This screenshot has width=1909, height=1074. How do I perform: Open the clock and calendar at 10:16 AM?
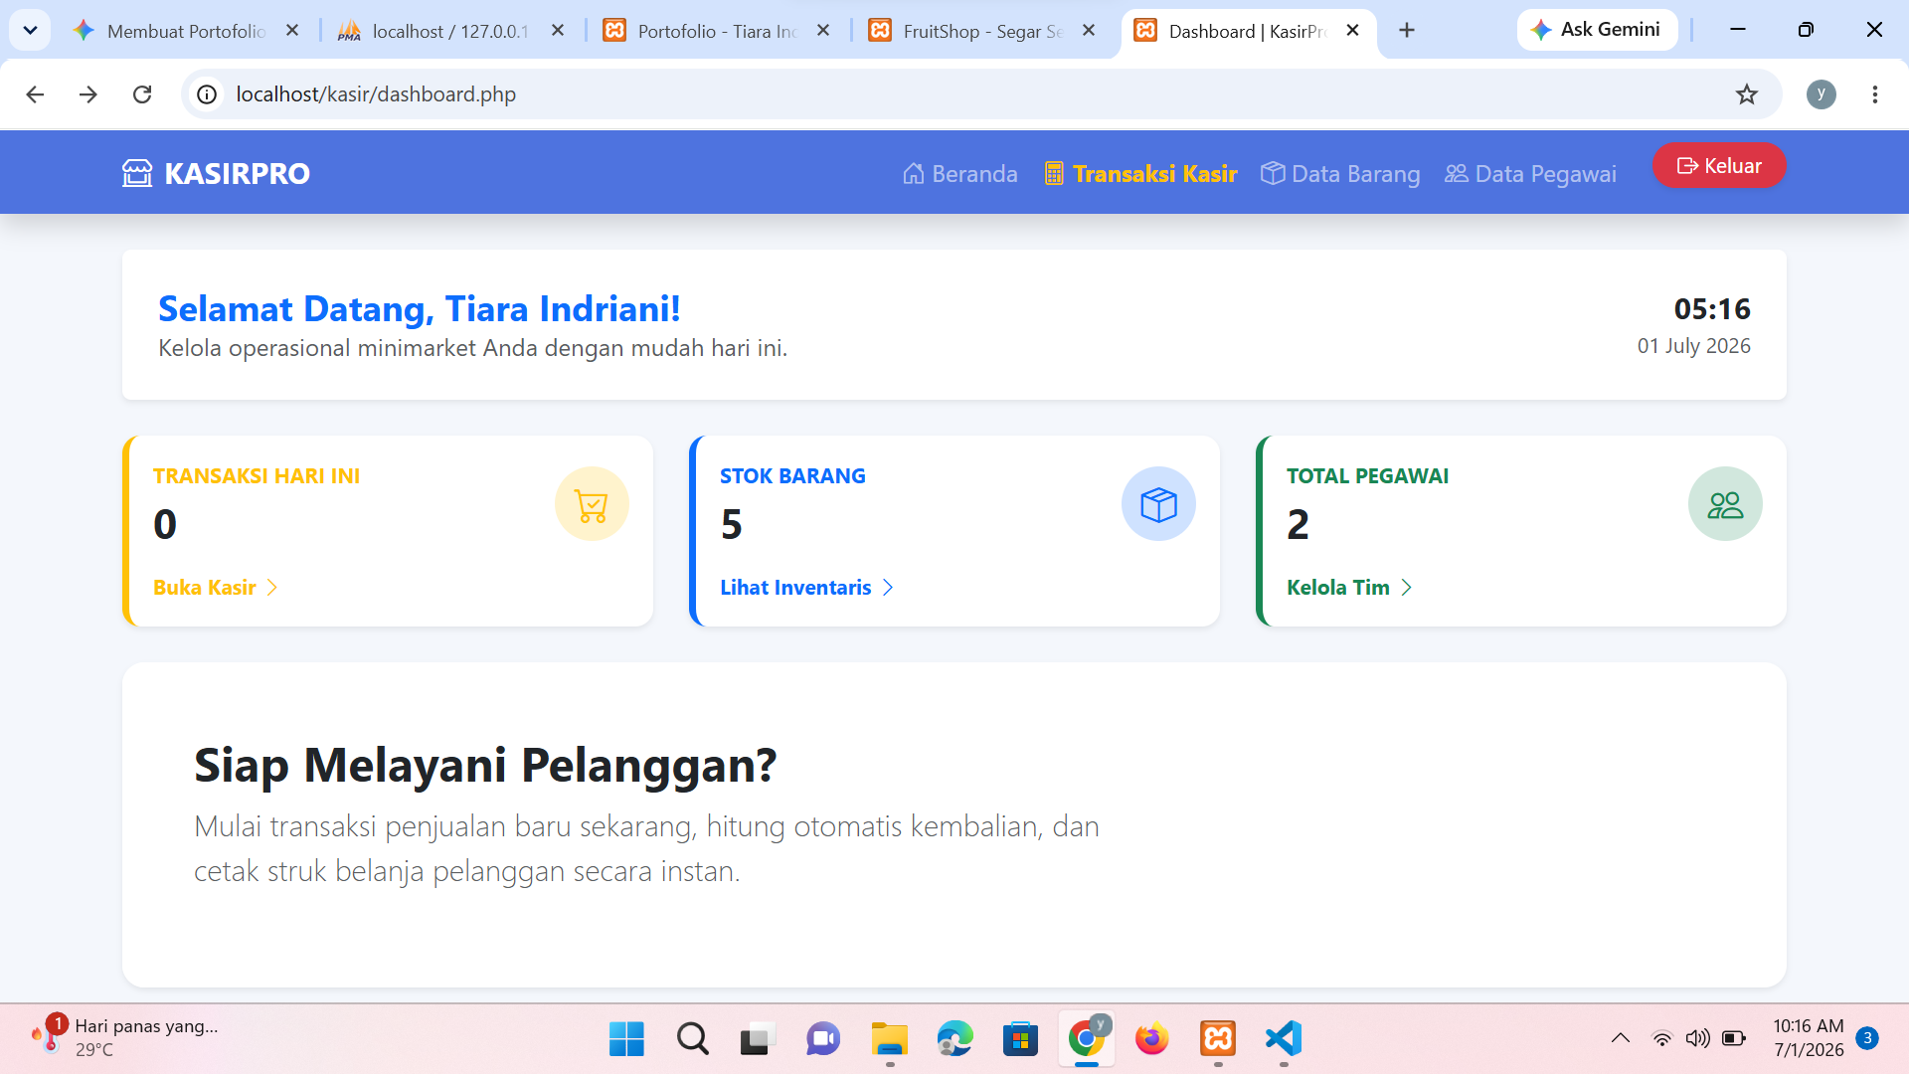[1809, 1038]
